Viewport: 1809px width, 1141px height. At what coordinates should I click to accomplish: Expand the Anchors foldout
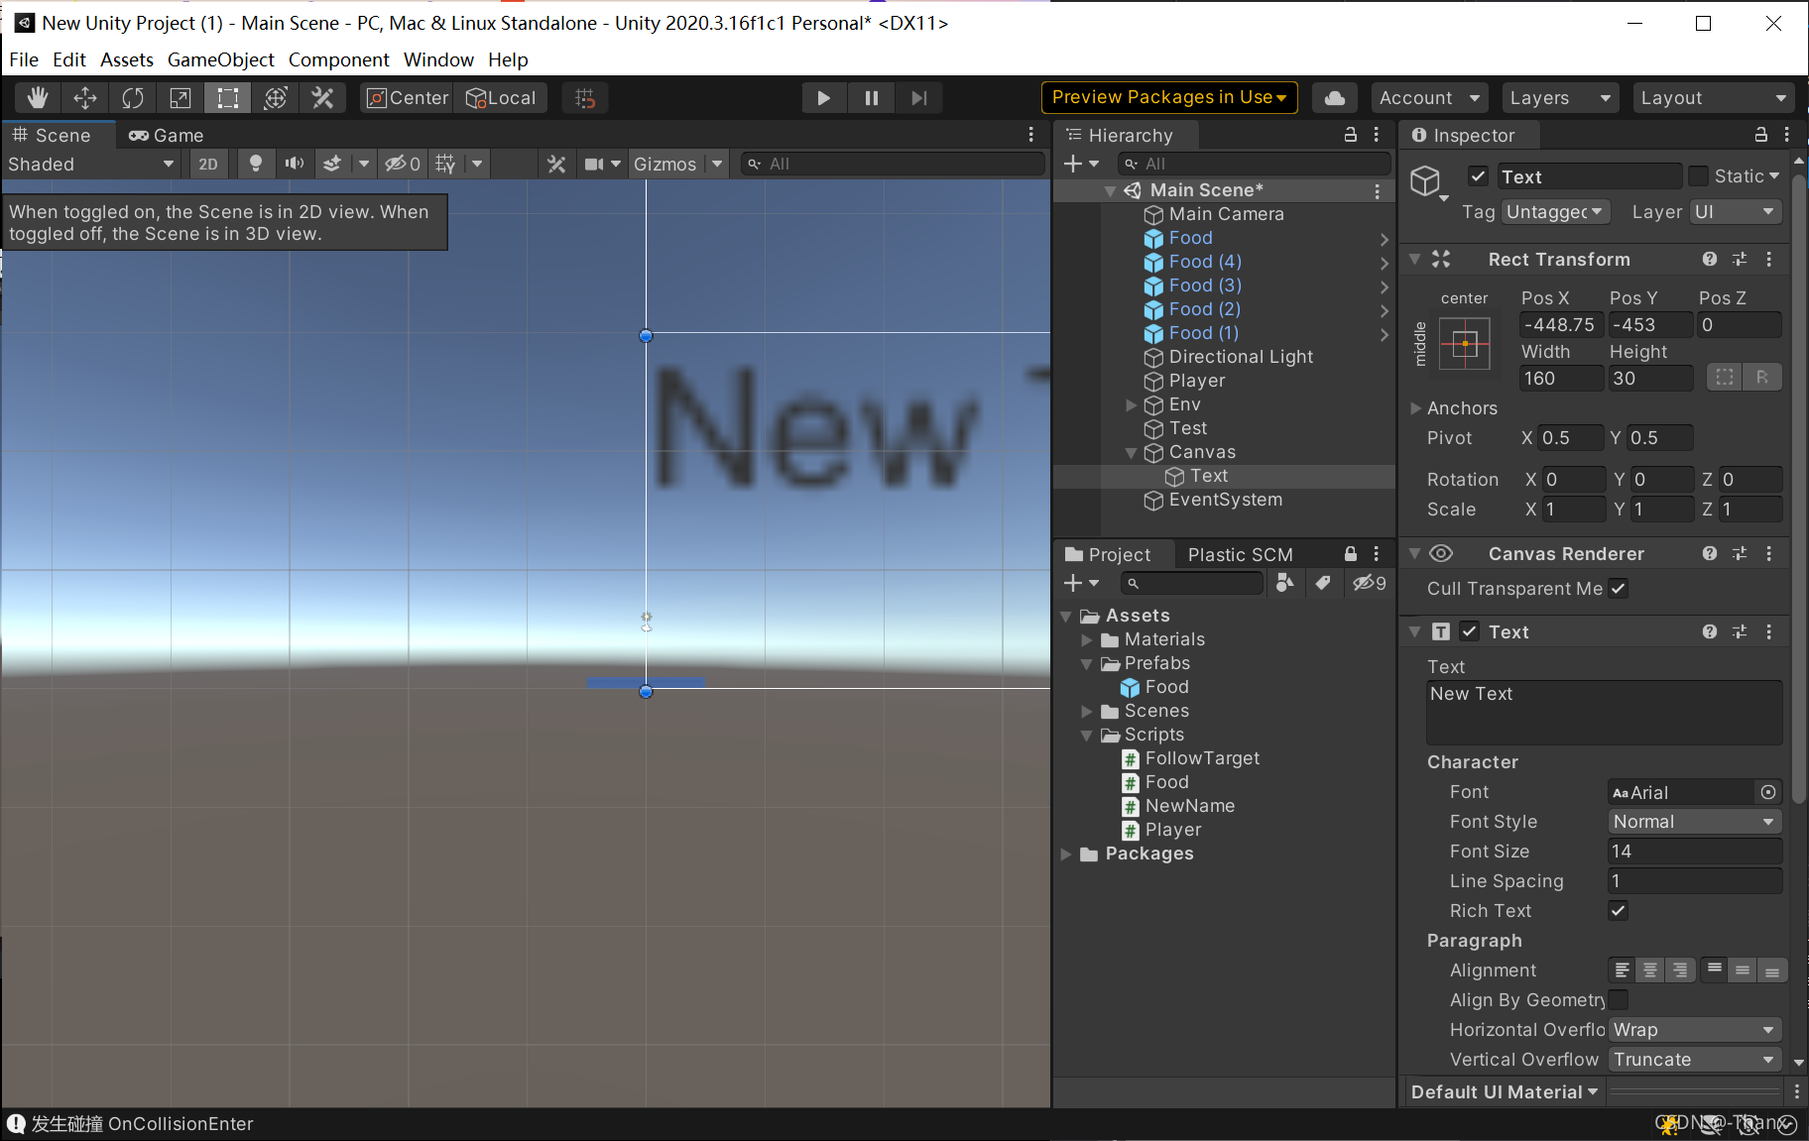[1416, 408]
